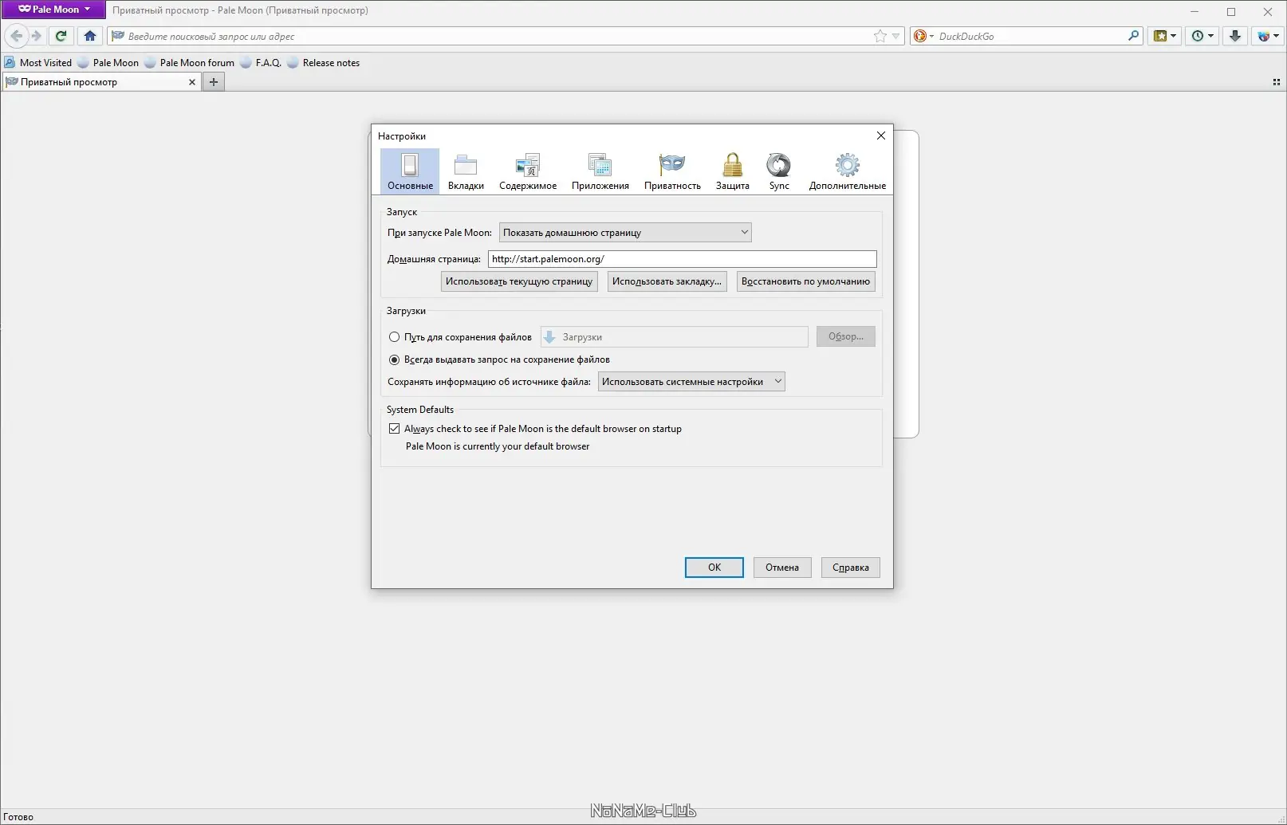Switch to the Основные settings tab

(x=410, y=171)
